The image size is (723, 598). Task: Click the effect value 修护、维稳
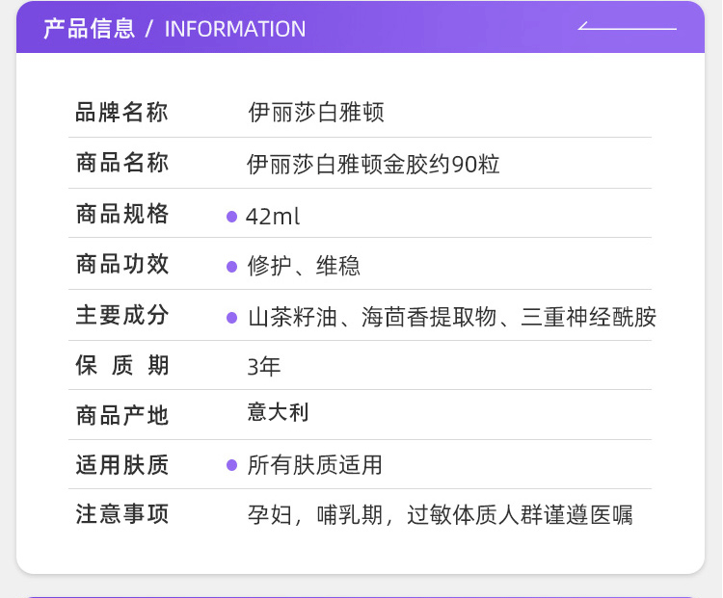tap(304, 266)
